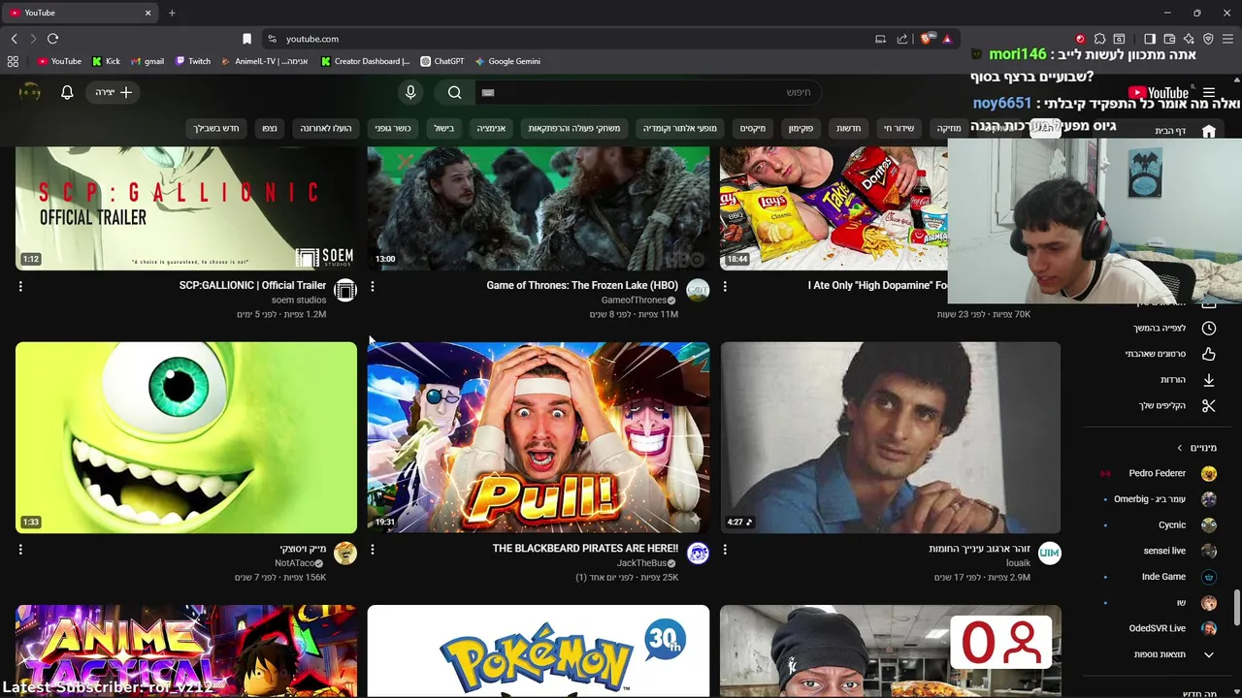
Task: Click the YouTube search magnifier button
Action: (x=455, y=92)
